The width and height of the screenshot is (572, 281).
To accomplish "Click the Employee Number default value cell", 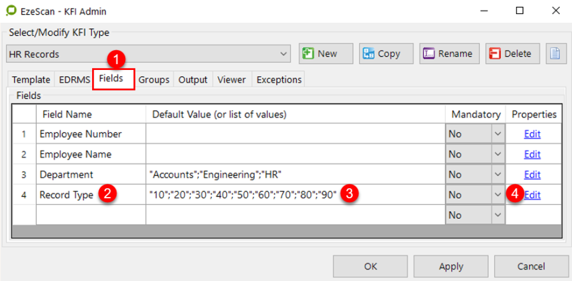I will point(295,134).
